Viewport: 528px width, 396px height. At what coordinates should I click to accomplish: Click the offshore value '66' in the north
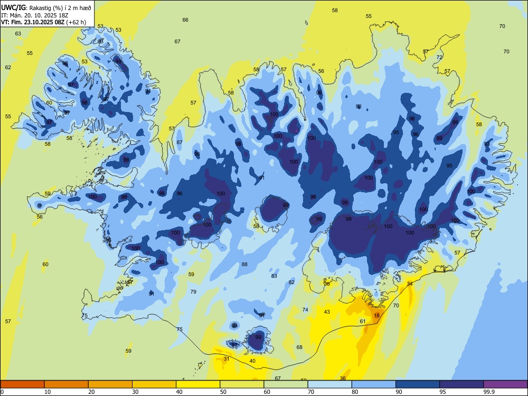[185, 20]
